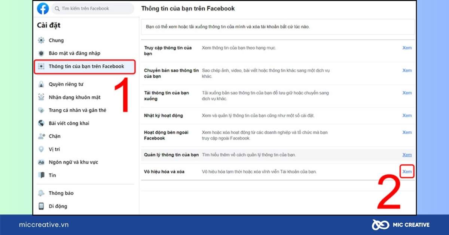Click Xem for Truy cập thông tin của bạn
The height and width of the screenshot is (235, 449).
pos(407,48)
